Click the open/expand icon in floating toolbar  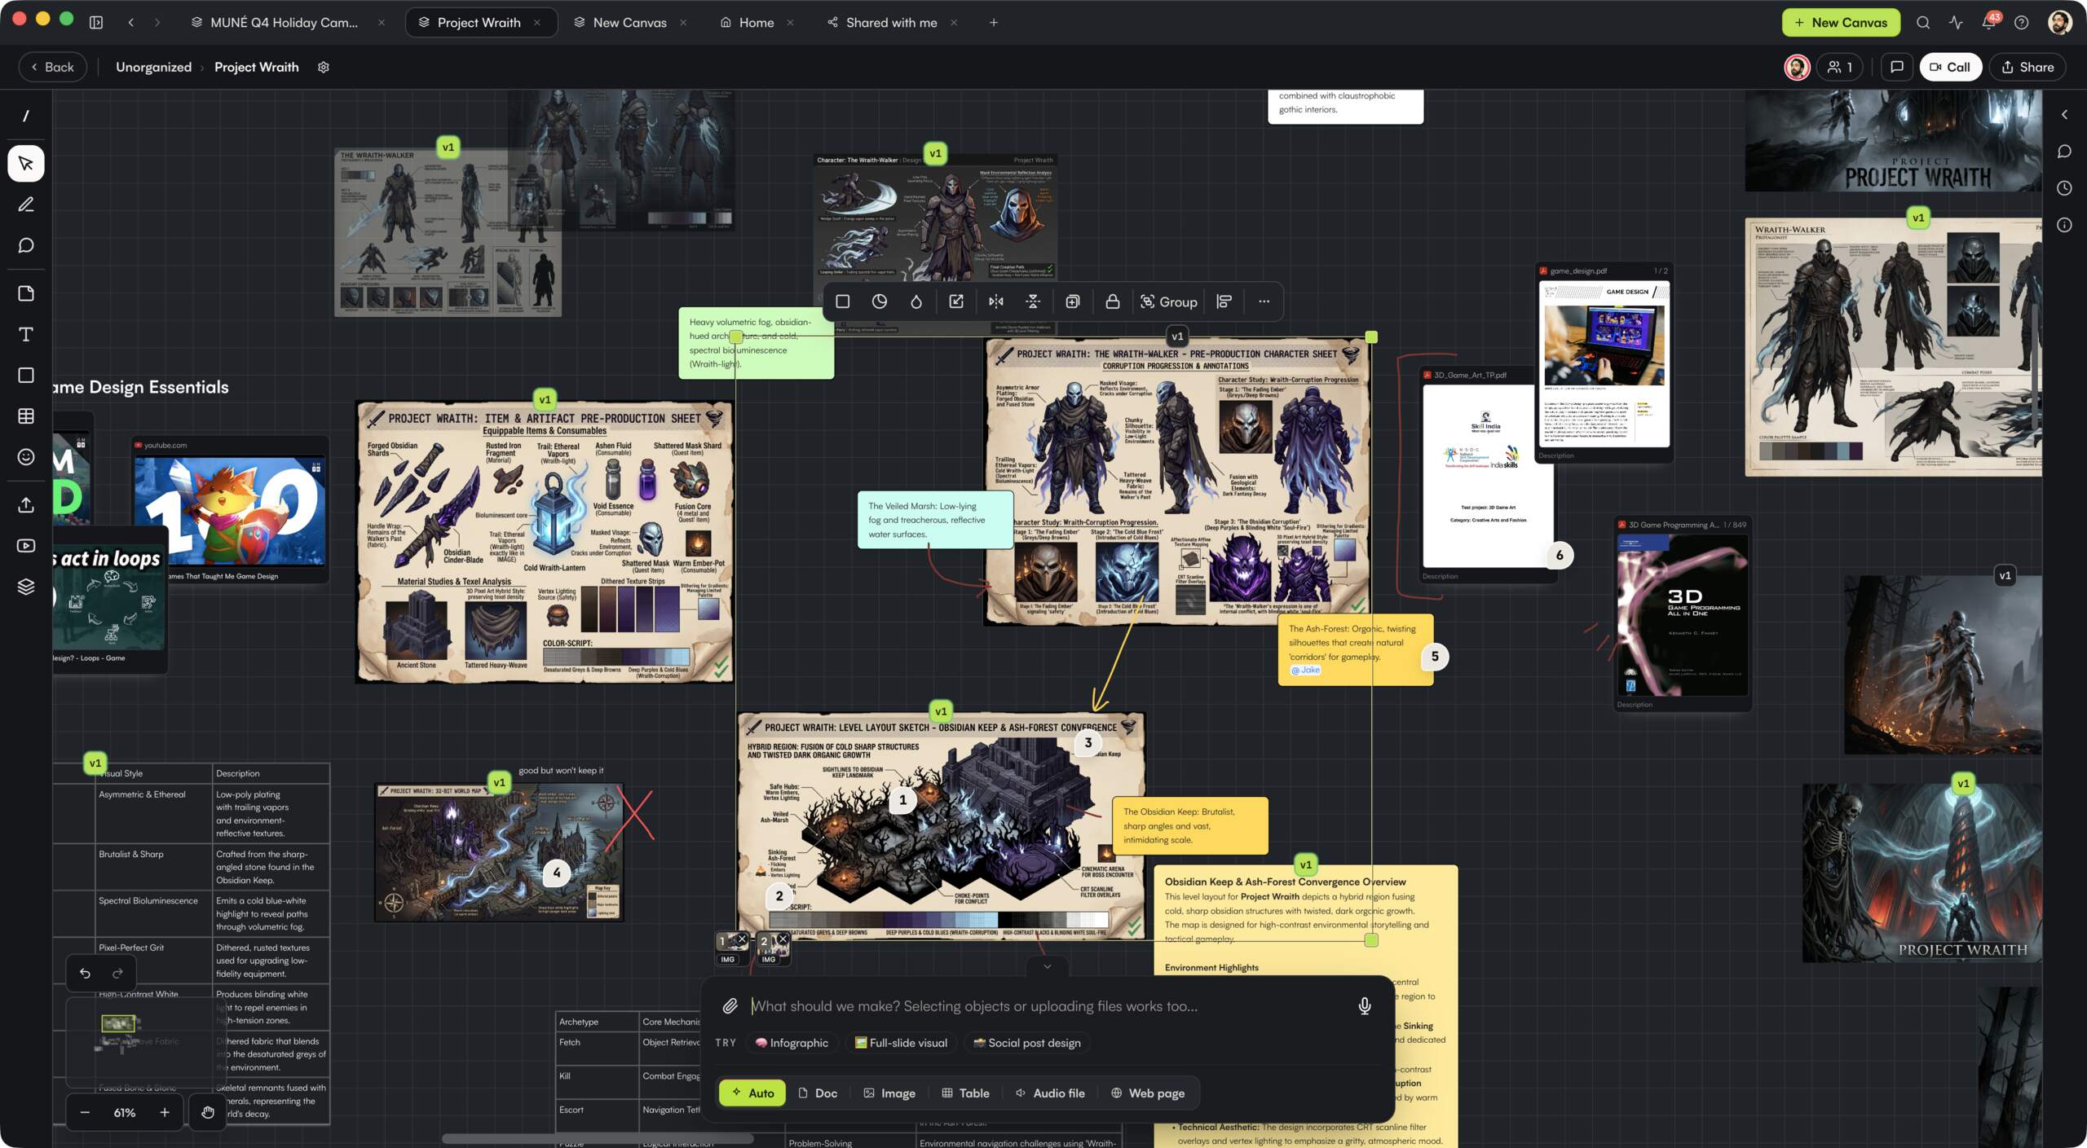click(x=956, y=301)
